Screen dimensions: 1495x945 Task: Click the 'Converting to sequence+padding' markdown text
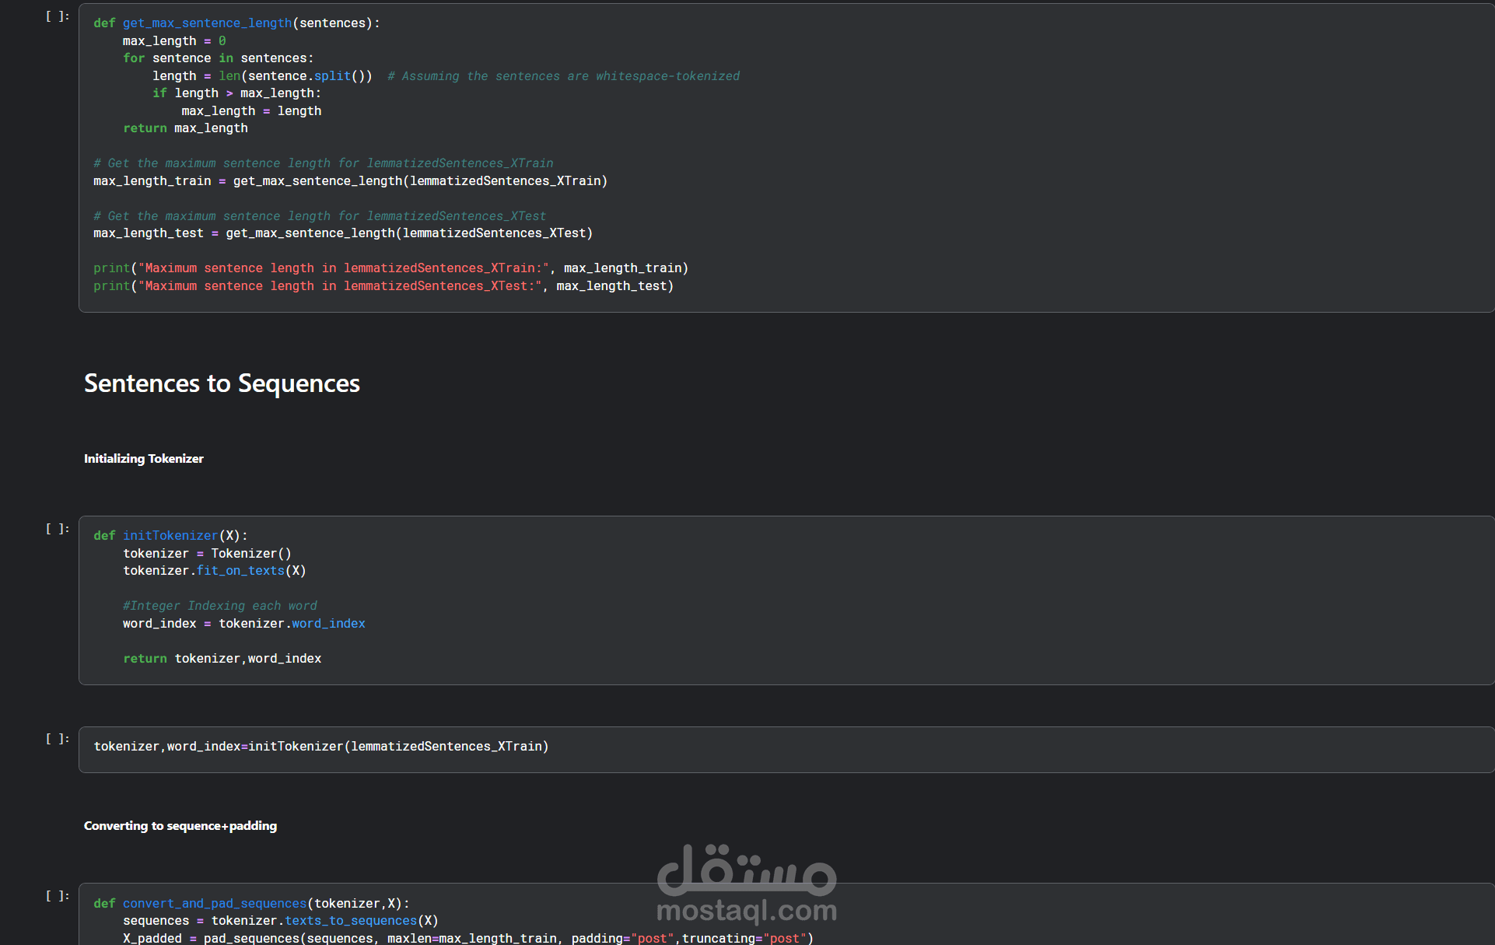click(x=180, y=826)
